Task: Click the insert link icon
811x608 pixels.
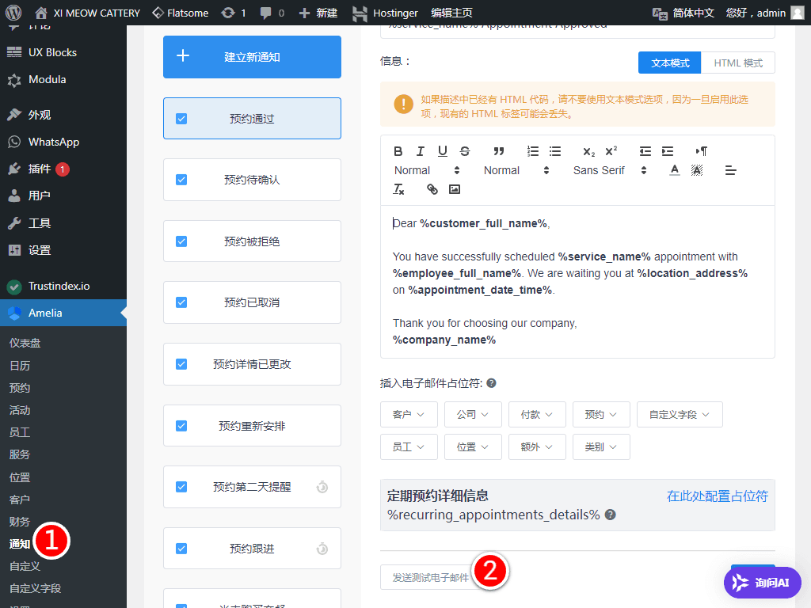Action: pos(432,189)
